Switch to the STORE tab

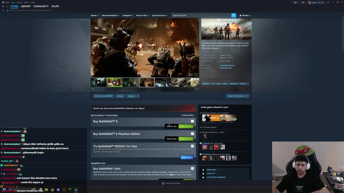[14, 6]
